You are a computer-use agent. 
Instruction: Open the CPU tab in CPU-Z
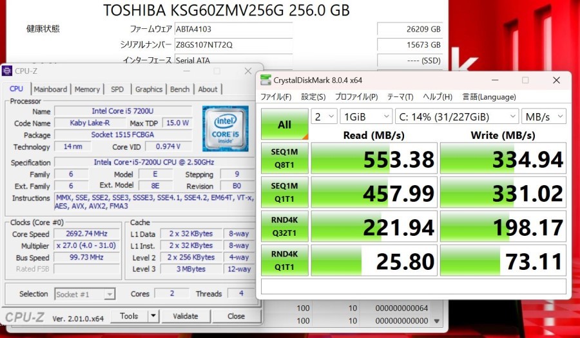(16, 89)
